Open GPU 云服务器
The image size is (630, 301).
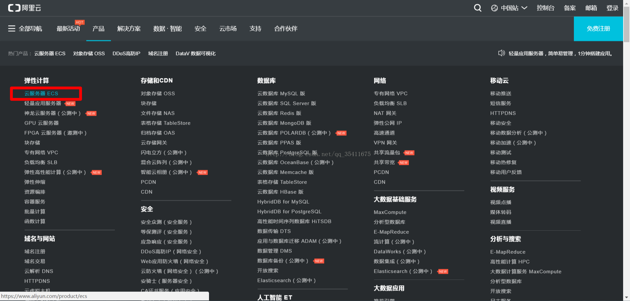(41, 123)
